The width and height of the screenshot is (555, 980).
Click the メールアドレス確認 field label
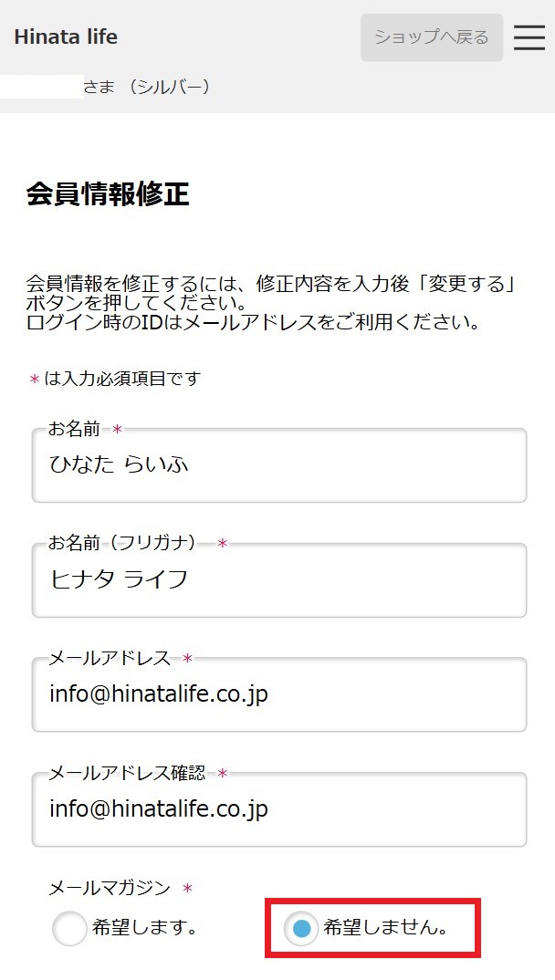128,773
